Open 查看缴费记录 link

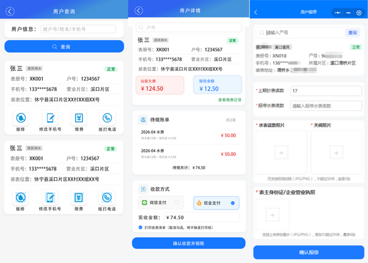[x=229, y=100]
